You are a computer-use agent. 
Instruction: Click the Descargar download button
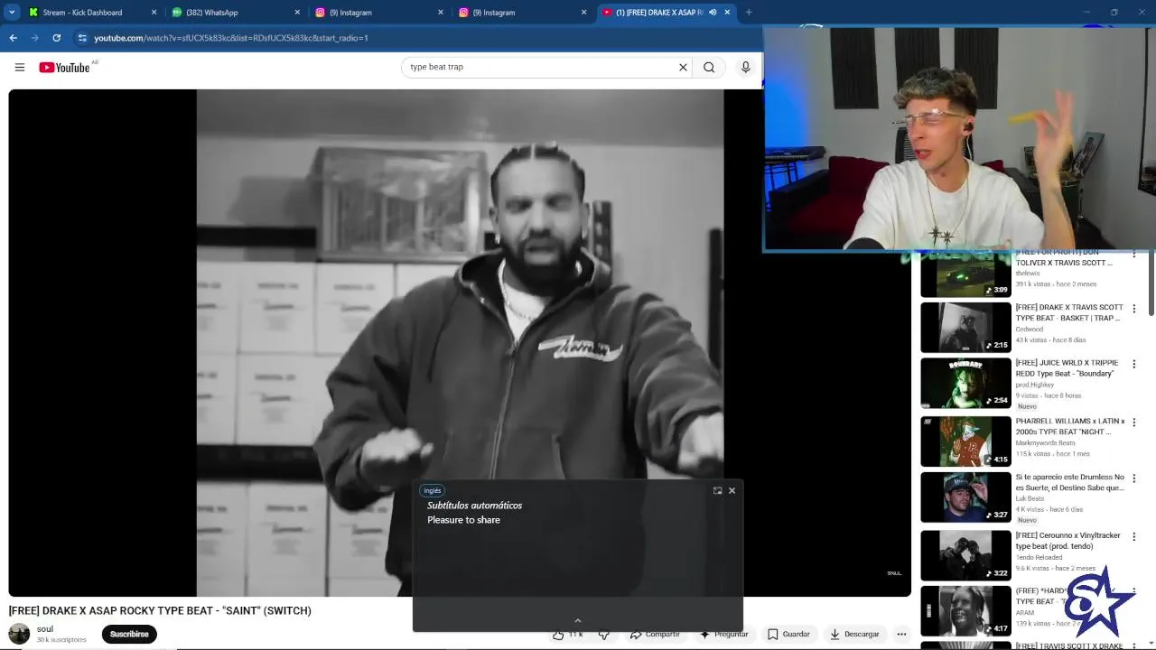point(854,634)
